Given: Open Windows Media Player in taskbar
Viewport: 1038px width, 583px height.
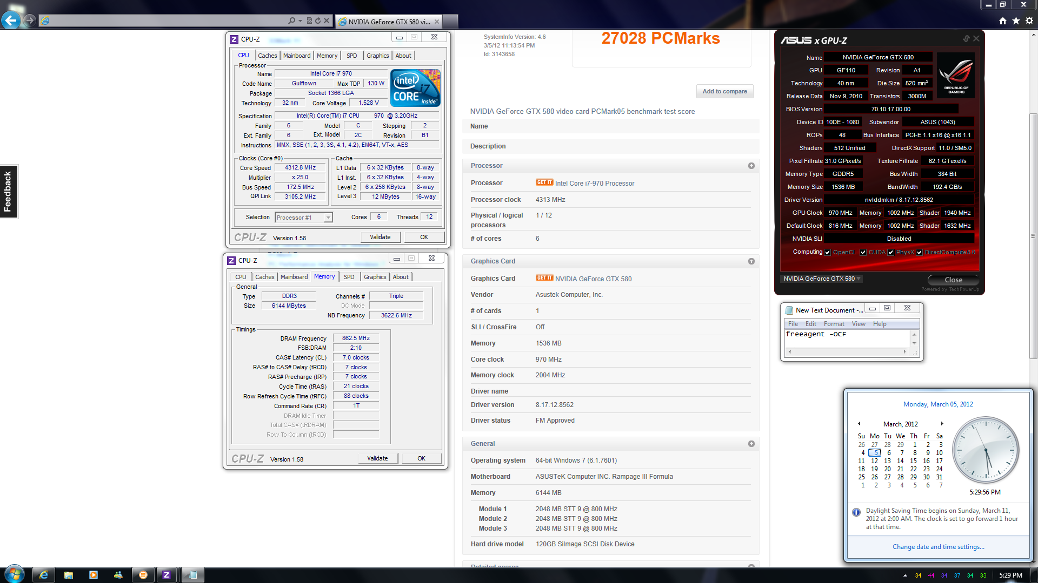Looking at the screenshot, I should pos(94,575).
